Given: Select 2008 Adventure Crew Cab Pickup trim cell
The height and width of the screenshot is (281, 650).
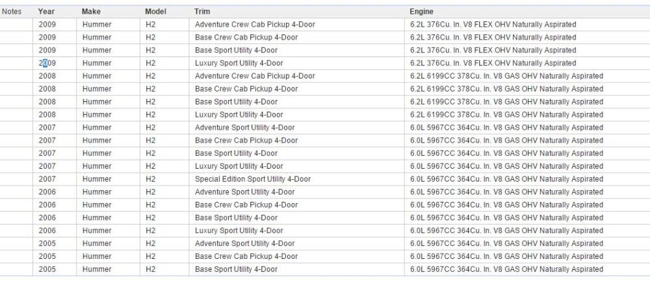Looking at the screenshot, I should pos(255,76).
